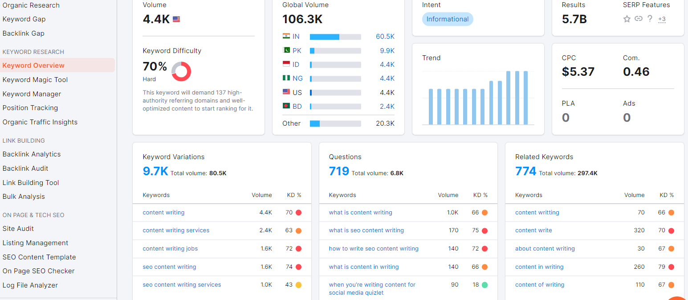Open Keyword Gap in sidebar
The height and width of the screenshot is (300, 688).
[24, 19]
